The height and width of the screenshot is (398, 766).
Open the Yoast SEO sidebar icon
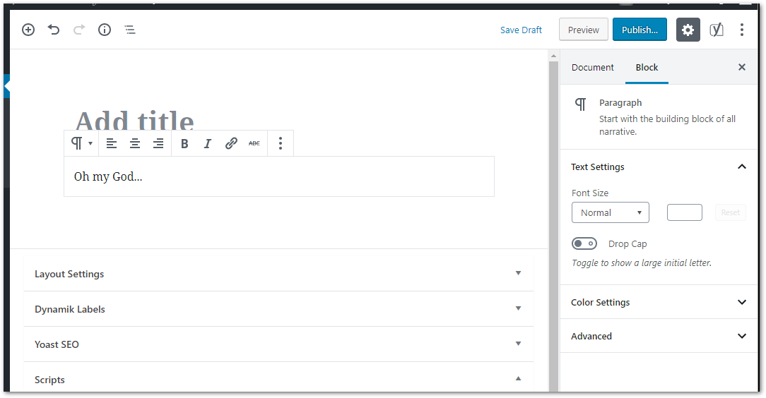(716, 30)
